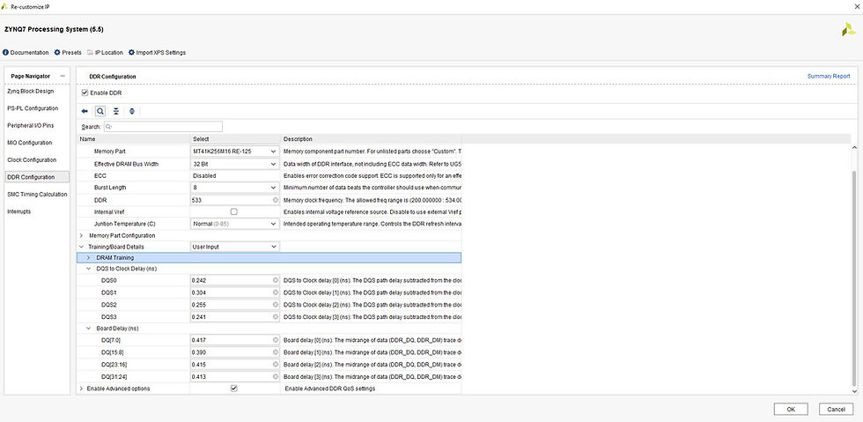The height and width of the screenshot is (422, 863).
Task: Clear the DDR frequency field value
Action: (275, 200)
